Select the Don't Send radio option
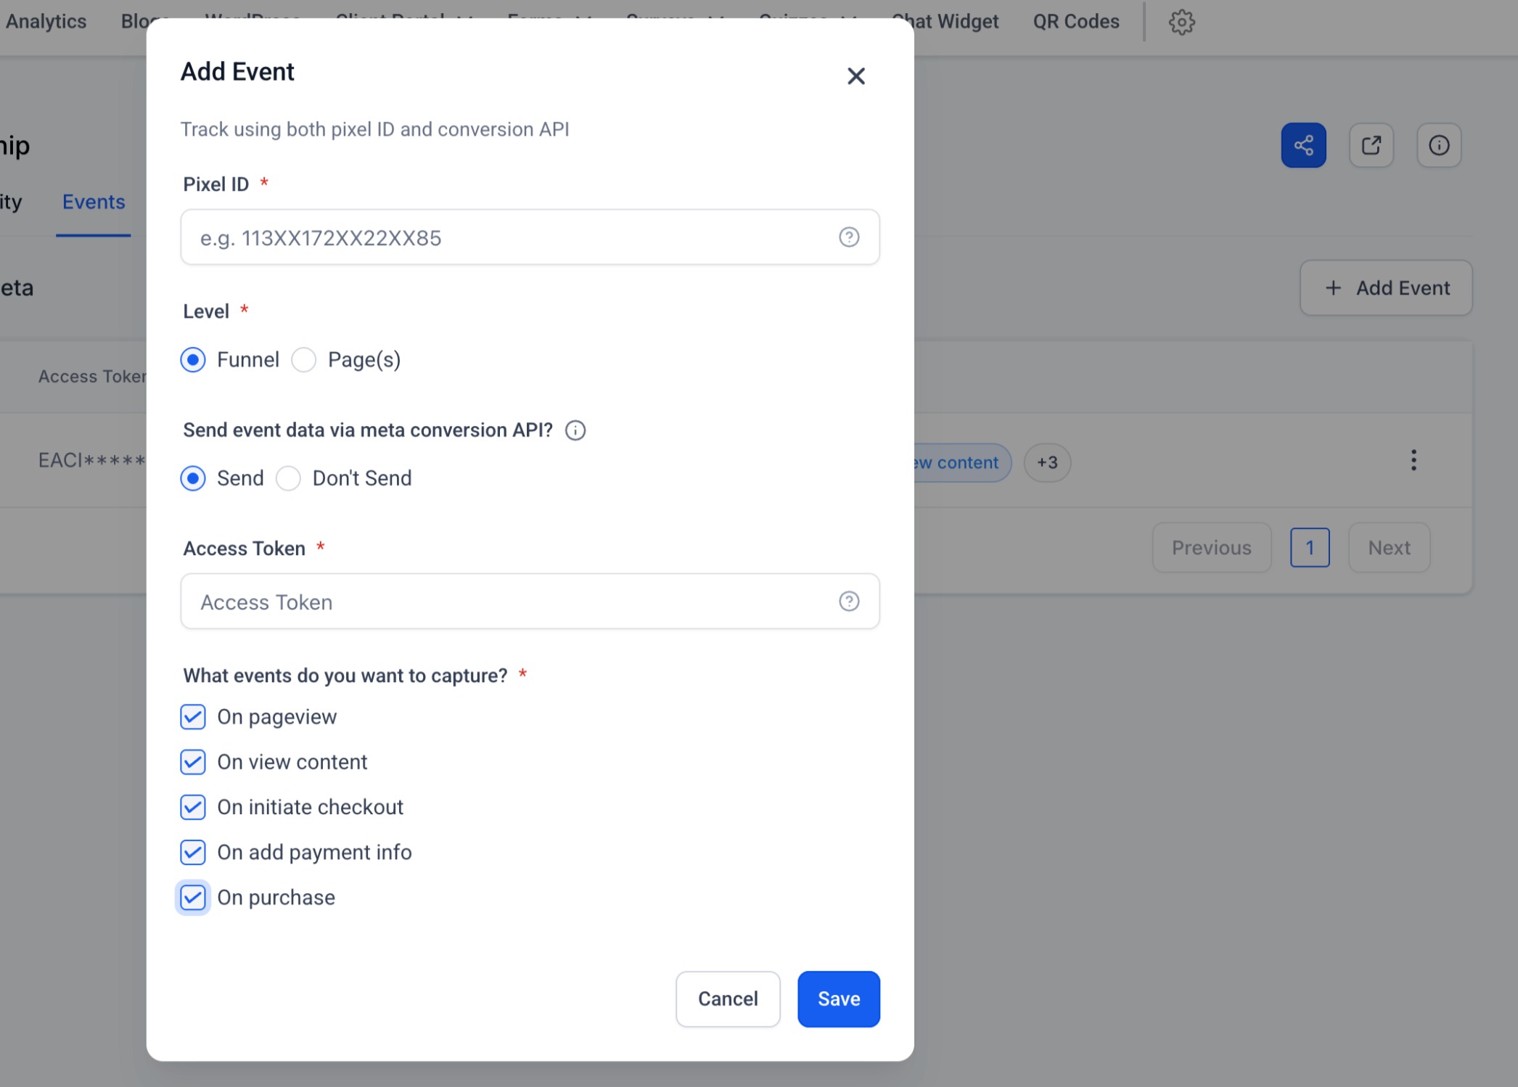1518x1087 pixels. click(289, 478)
